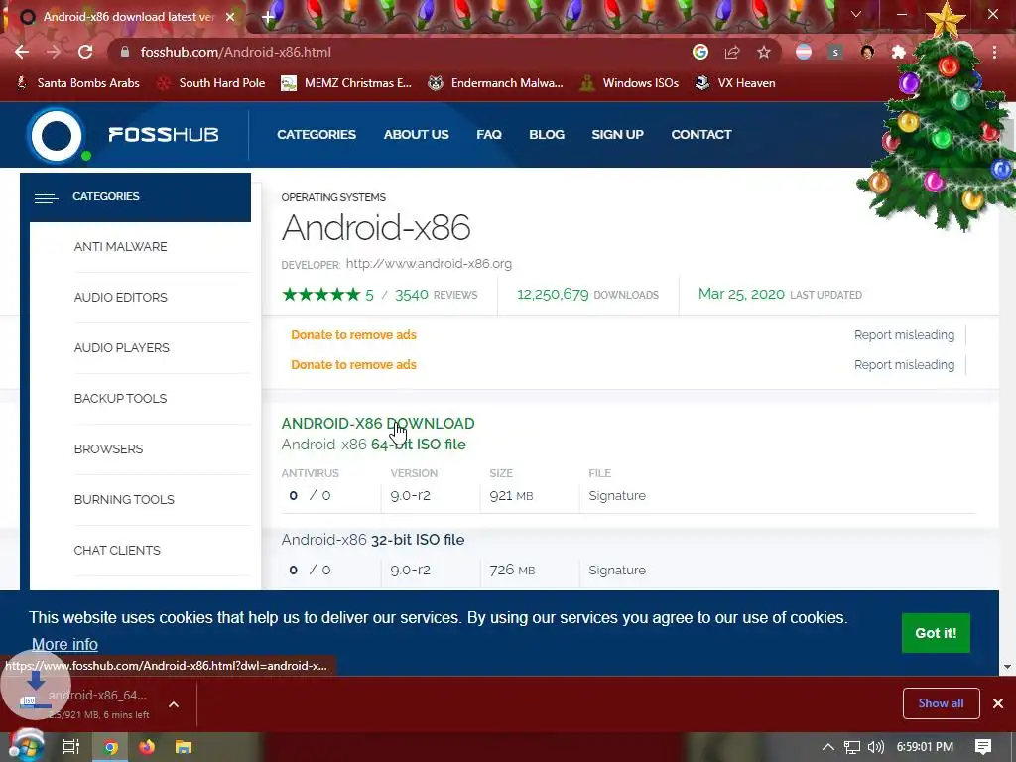Click the forward navigation arrow
Screen dimensions: 1016x762
pyautogui.click(x=54, y=52)
